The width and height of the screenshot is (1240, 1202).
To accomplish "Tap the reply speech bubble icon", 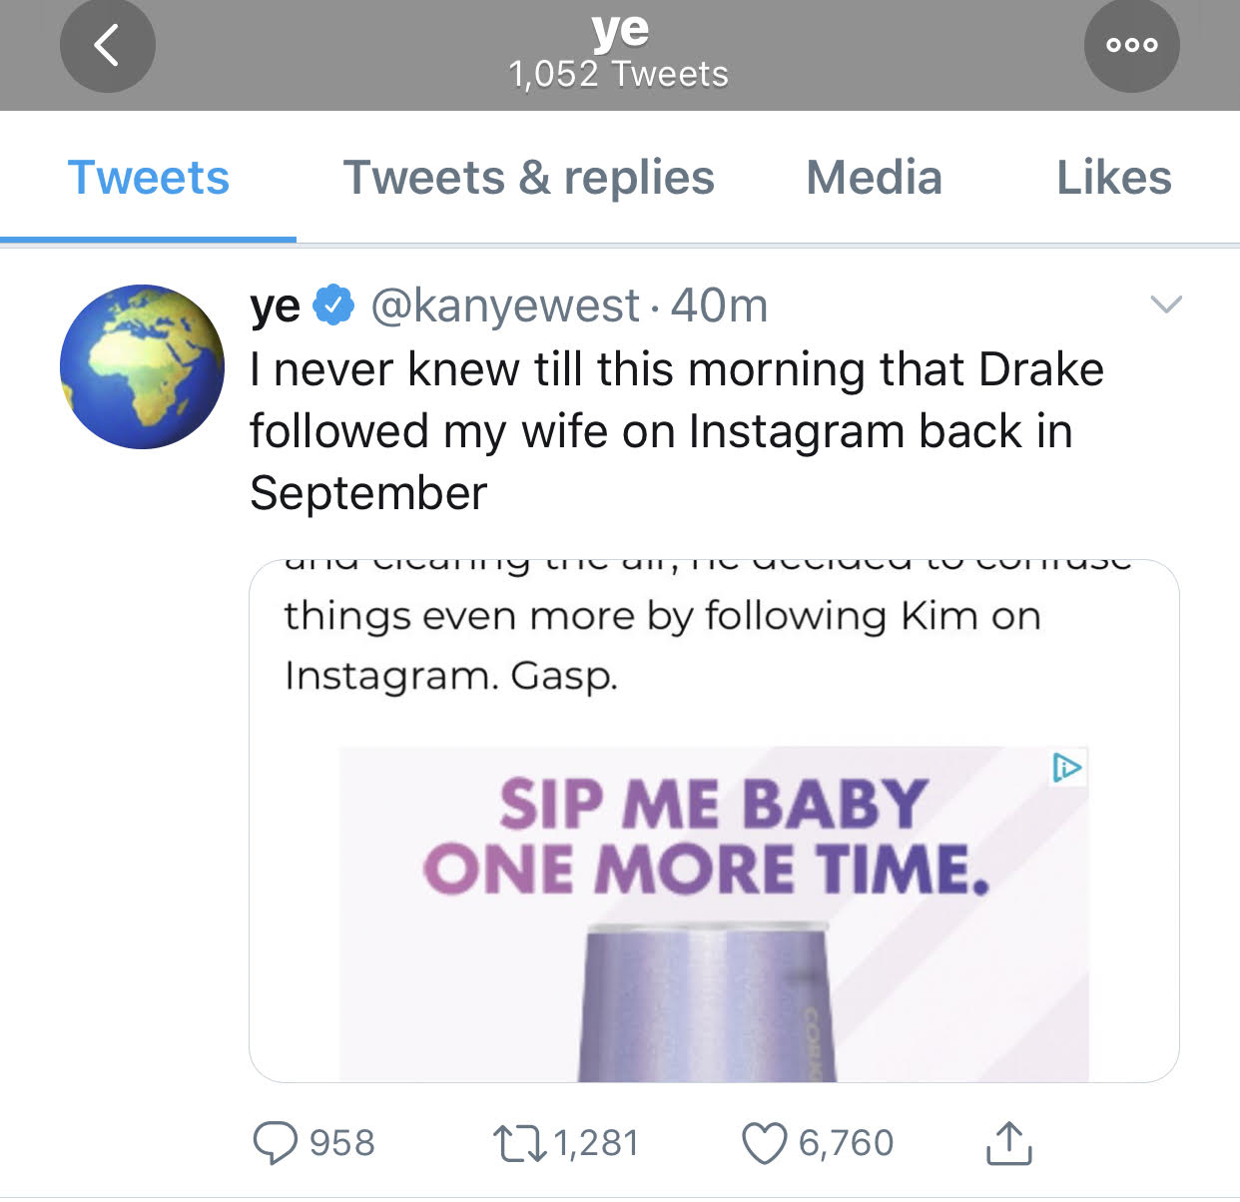I will click(275, 1144).
